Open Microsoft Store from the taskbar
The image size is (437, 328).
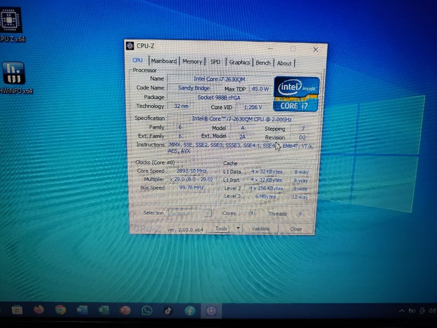[17, 310]
